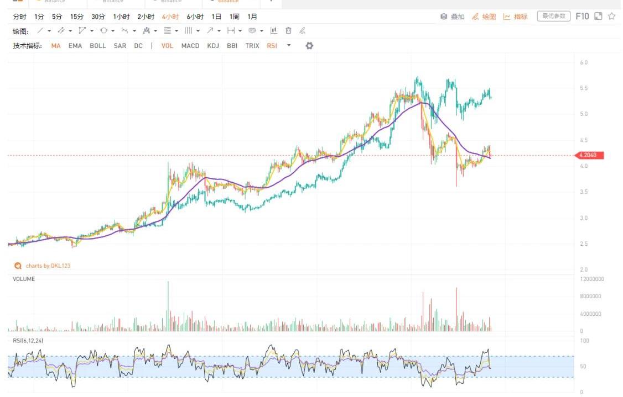Select the trend line drawing tool
The image size is (623, 397).
point(40,31)
